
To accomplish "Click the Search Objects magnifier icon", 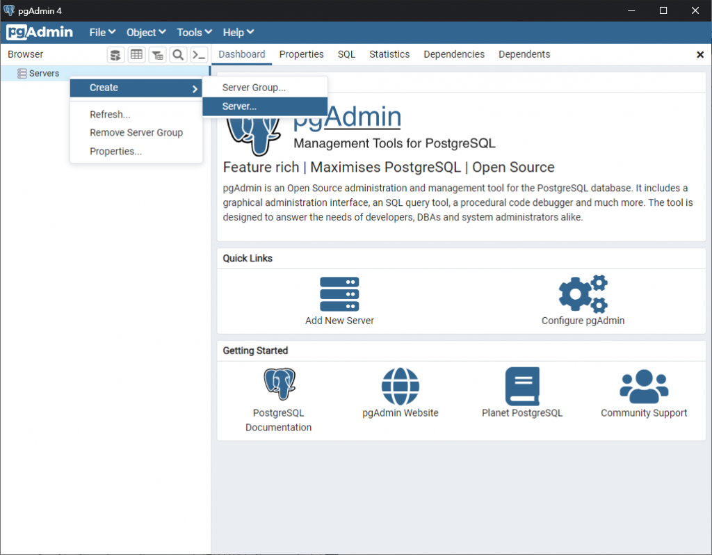I will (178, 55).
